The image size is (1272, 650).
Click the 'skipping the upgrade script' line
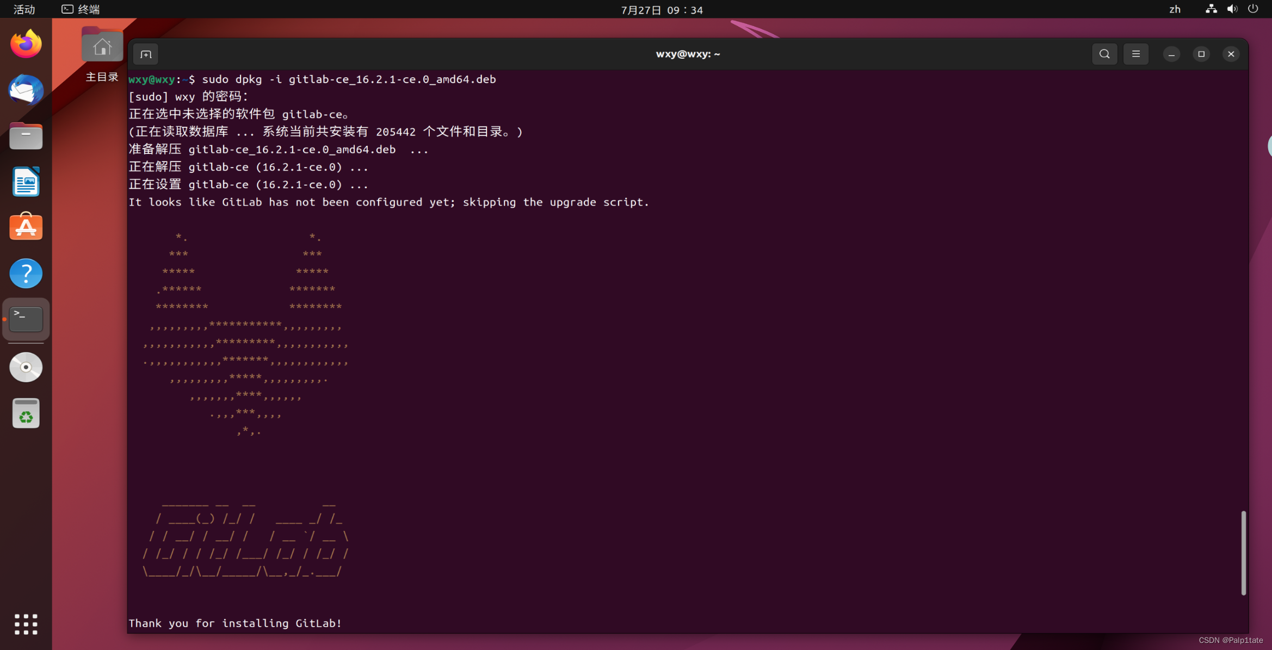click(x=389, y=202)
